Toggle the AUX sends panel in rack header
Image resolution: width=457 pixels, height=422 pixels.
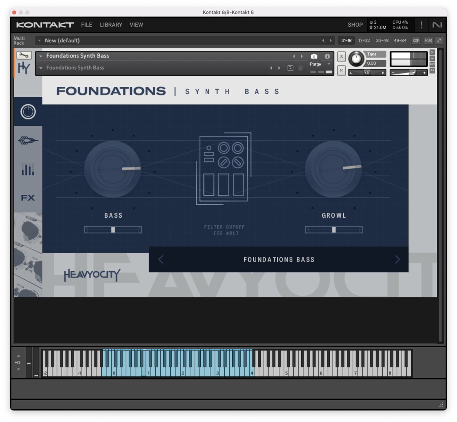tap(428, 40)
